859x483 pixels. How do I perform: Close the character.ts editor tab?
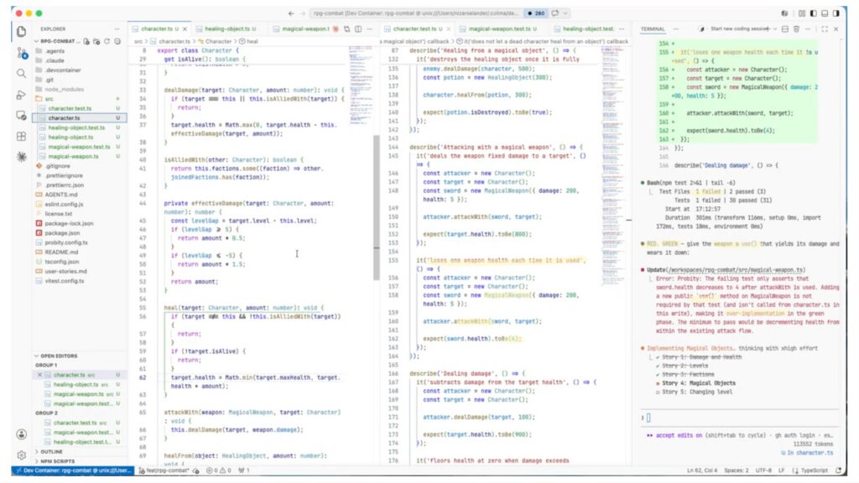click(x=185, y=29)
